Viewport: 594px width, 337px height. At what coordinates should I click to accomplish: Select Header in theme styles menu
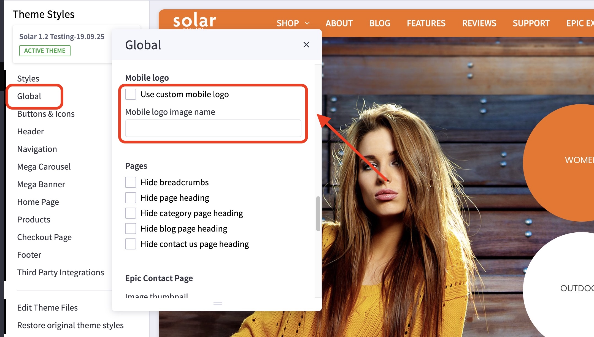[x=30, y=131]
